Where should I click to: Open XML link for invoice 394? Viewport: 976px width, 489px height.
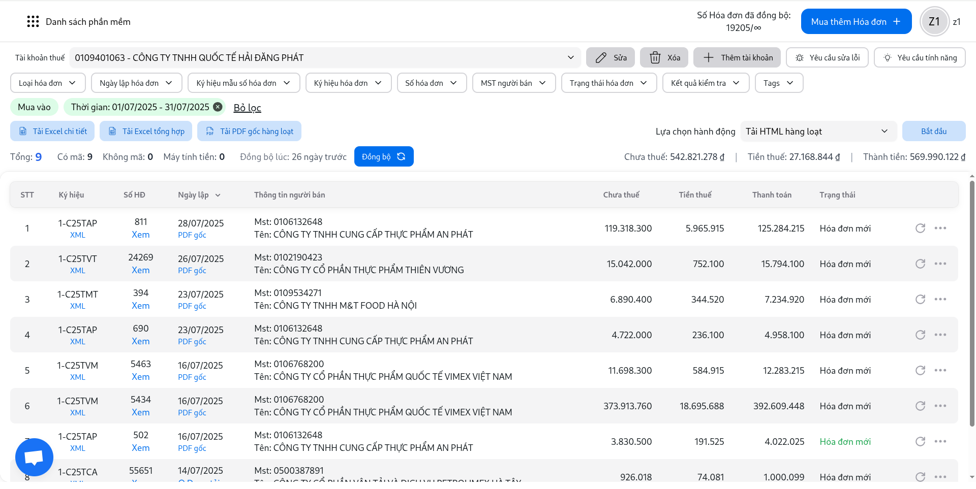(78, 306)
